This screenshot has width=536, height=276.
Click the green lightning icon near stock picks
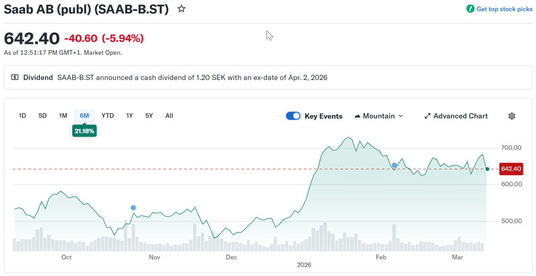click(470, 9)
